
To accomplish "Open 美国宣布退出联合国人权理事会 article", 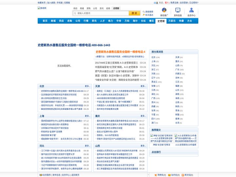I will tap(55, 125).
